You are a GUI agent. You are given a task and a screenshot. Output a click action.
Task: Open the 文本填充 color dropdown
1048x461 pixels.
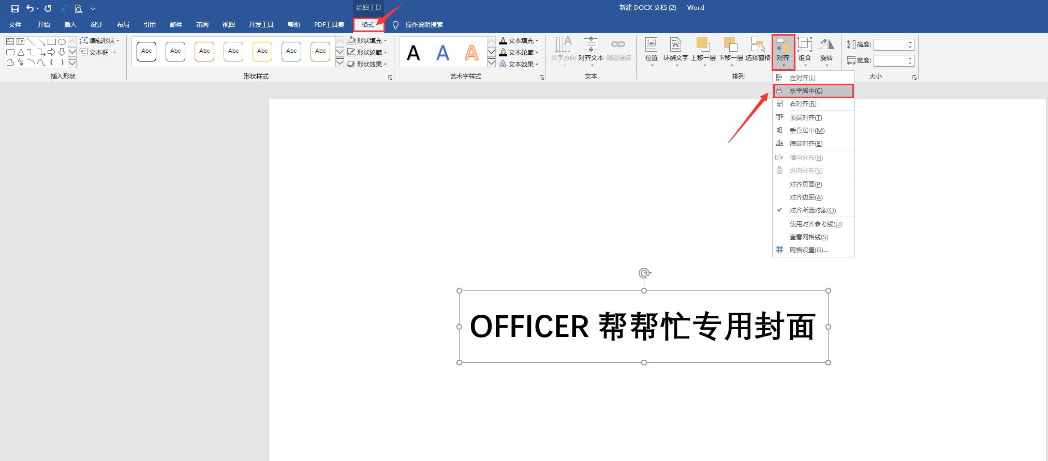click(x=519, y=40)
